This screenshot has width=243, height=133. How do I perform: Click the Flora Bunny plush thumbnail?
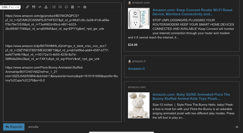tap(139, 105)
